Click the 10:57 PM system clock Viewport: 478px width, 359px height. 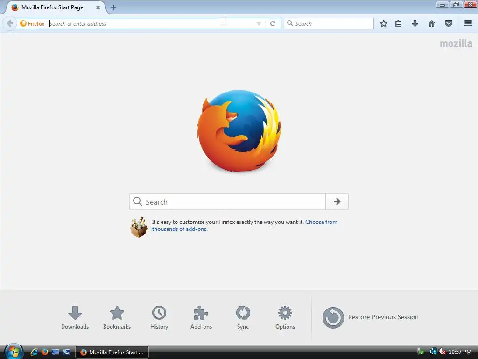pos(460,352)
